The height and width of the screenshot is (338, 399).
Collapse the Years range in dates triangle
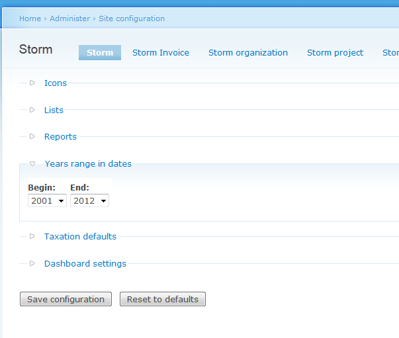click(x=32, y=163)
